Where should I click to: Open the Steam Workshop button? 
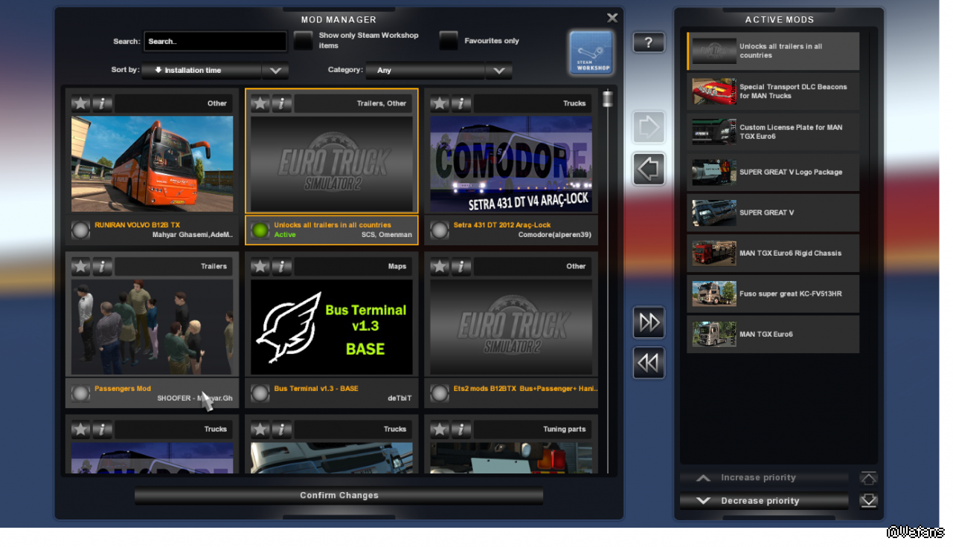tap(592, 53)
